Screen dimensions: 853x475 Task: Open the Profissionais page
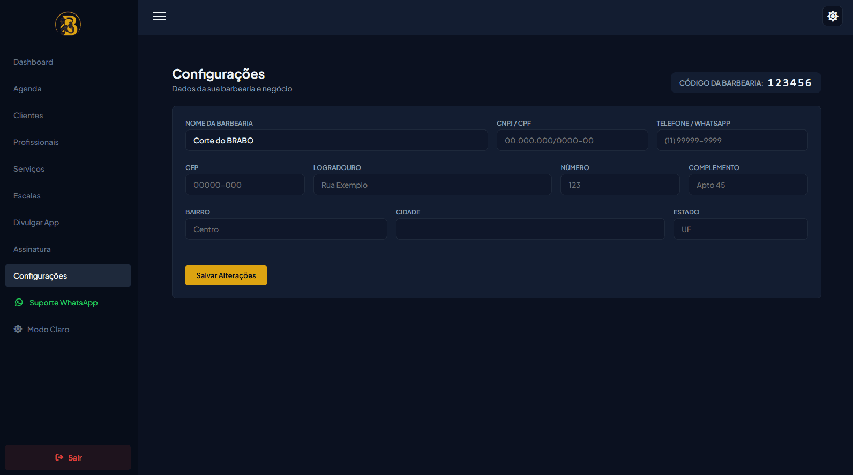(68, 142)
